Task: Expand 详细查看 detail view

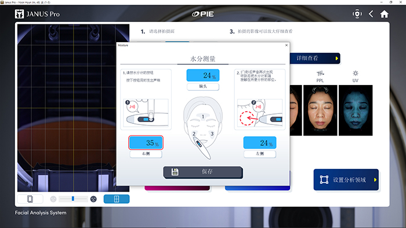Action: pyautogui.click(x=315, y=58)
